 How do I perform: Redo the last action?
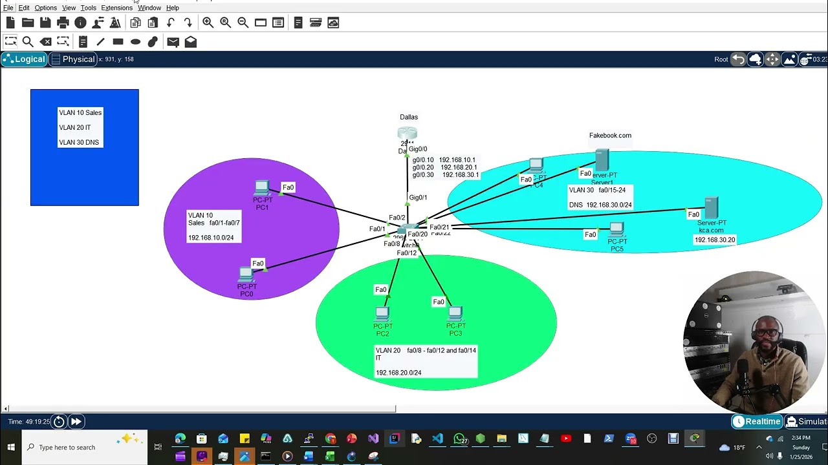pyautogui.click(x=188, y=23)
